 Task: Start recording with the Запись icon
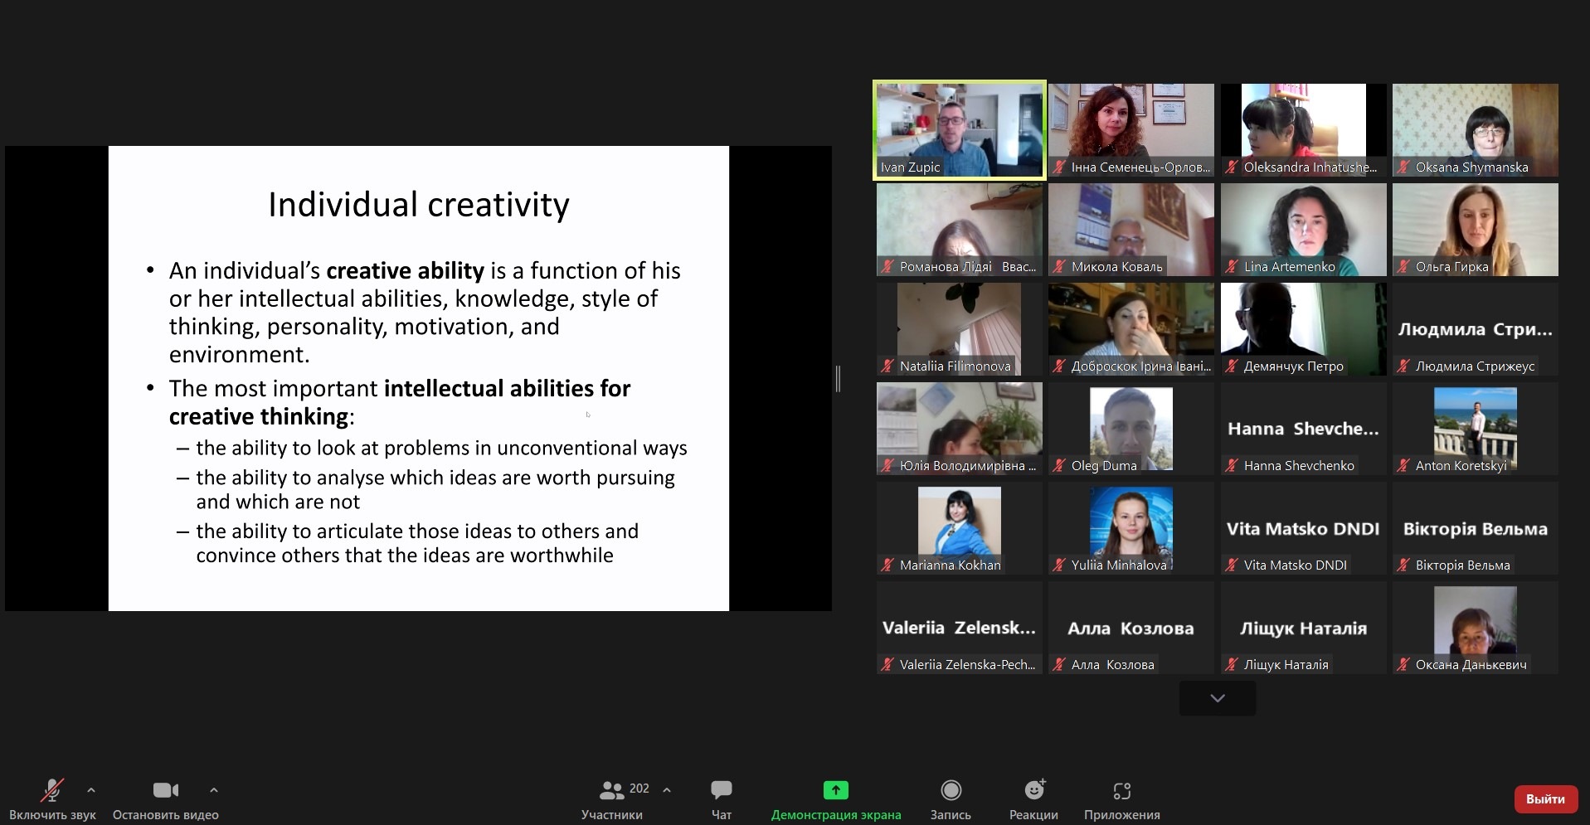pyautogui.click(x=951, y=790)
